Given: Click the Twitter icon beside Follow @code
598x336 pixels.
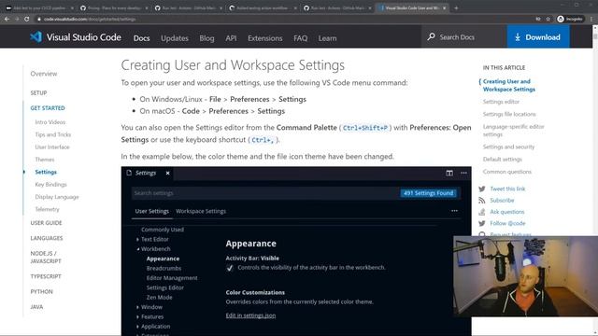Looking at the screenshot, I should pyautogui.click(x=482, y=223).
